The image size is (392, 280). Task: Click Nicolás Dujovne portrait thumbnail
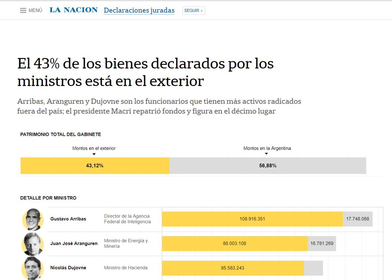33,268
